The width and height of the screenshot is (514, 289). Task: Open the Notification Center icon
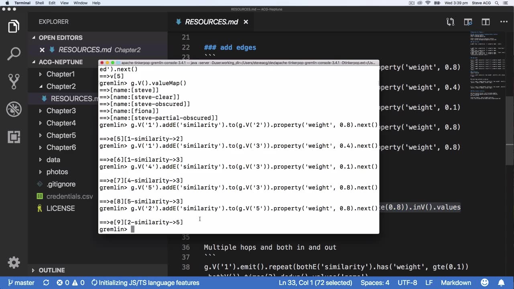click(505, 3)
